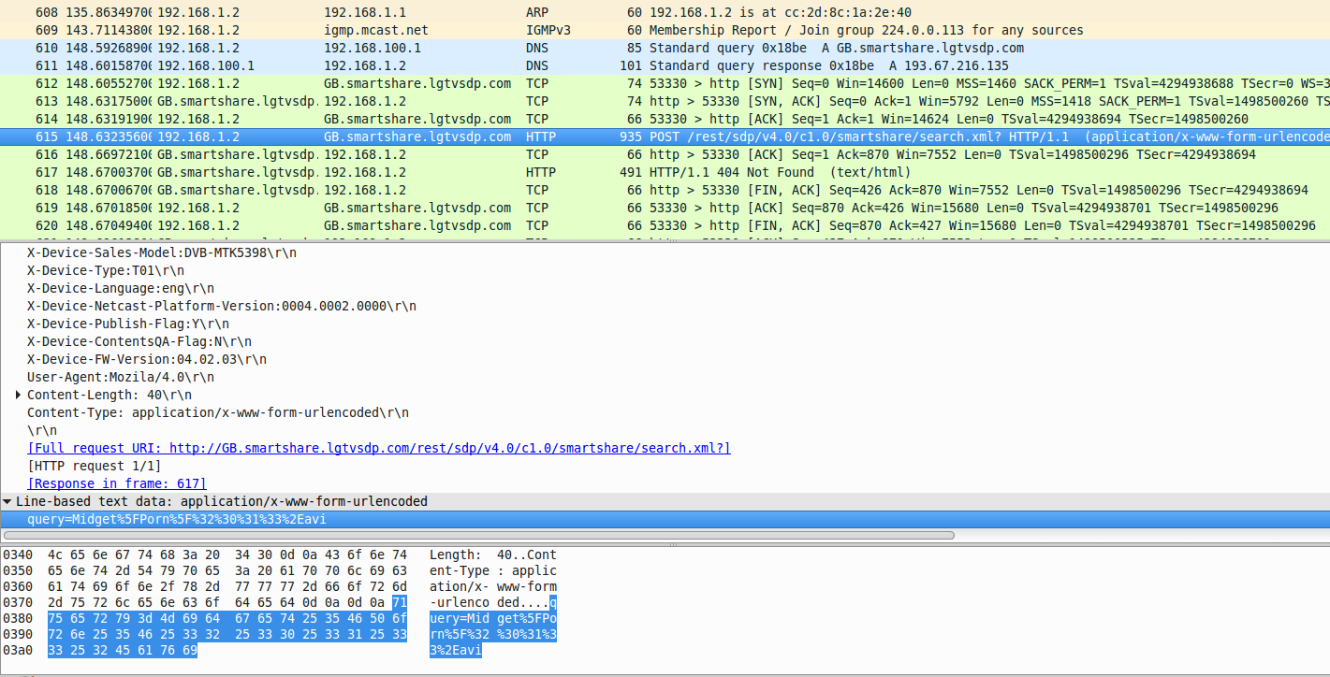Viewport: 1330px width, 677px height.
Task: Select the X-Device-FW-Version header line
Action: click(146, 359)
